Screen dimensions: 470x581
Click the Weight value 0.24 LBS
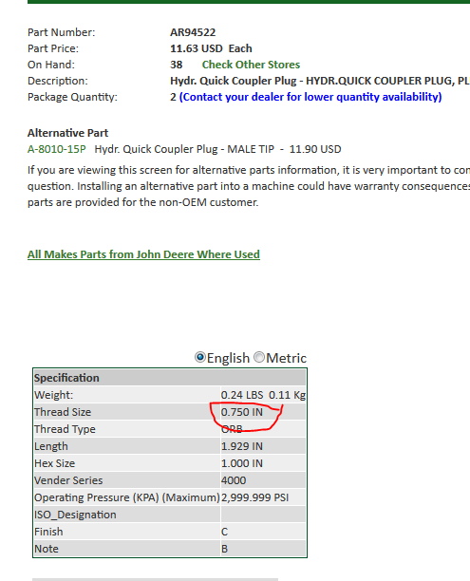click(242, 395)
